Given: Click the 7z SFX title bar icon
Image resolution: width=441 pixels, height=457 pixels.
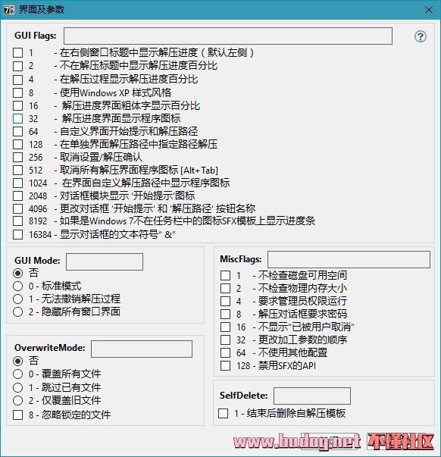Looking at the screenshot, I should click(x=9, y=10).
